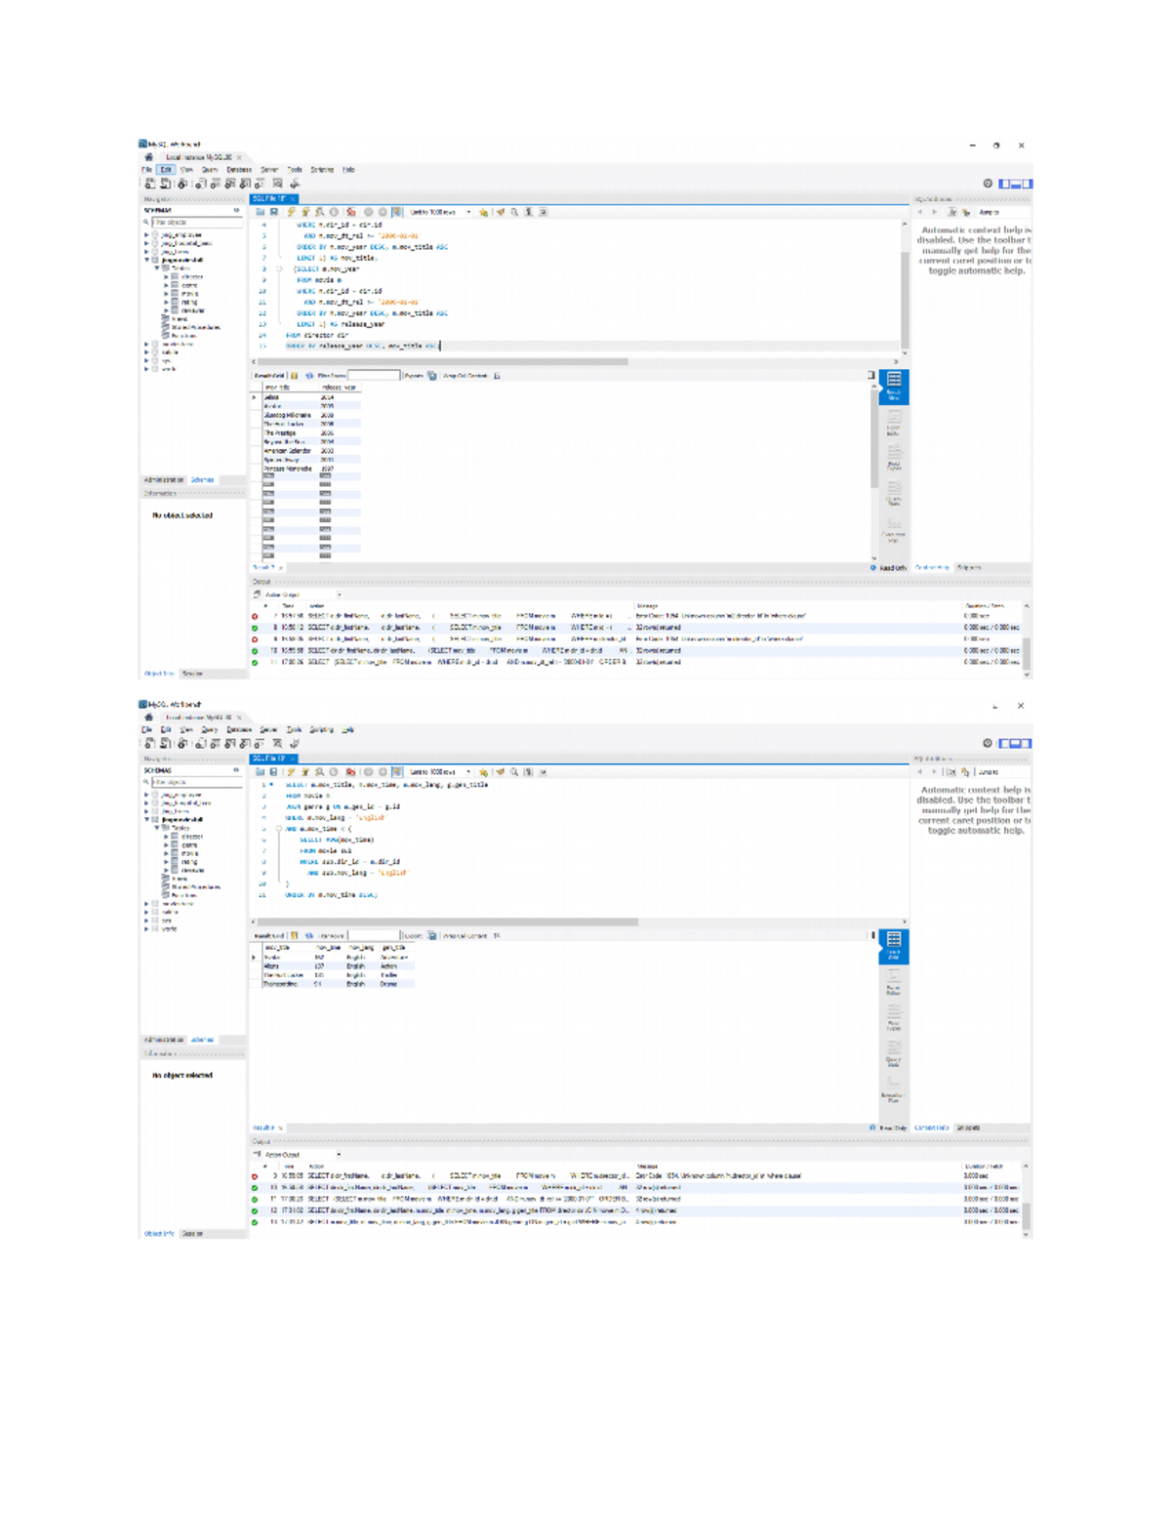Click the stop execution icon in upper editor toolbar
1171x1516 pixels.
click(334, 212)
